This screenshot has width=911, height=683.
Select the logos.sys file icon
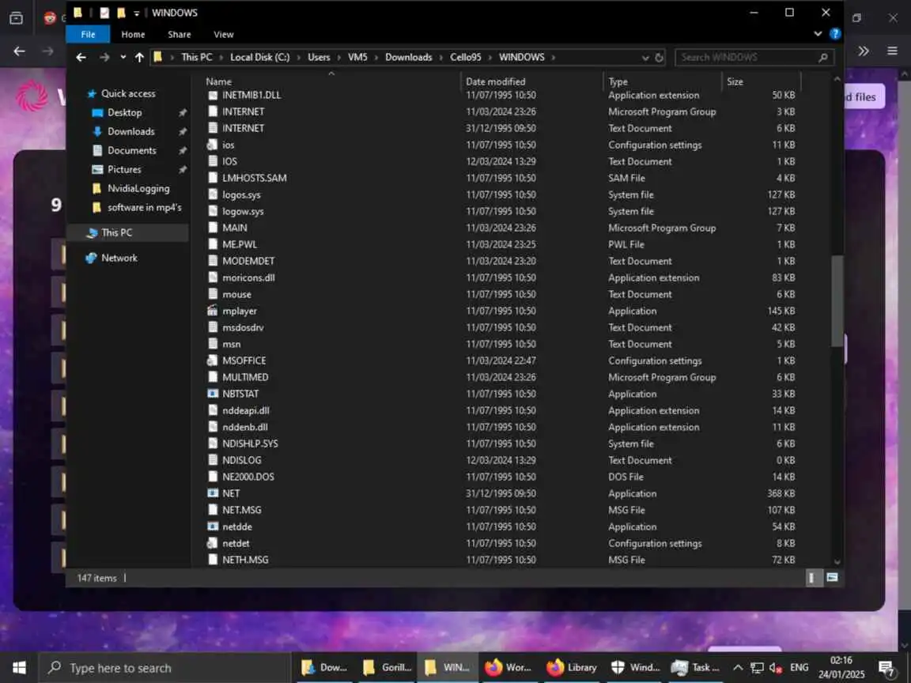coord(213,194)
